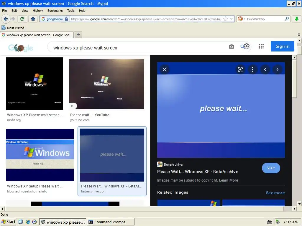Open the preview three-dot options menu

(253, 69)
